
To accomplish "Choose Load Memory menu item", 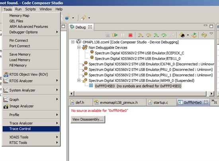I will [x=31, y=60].
